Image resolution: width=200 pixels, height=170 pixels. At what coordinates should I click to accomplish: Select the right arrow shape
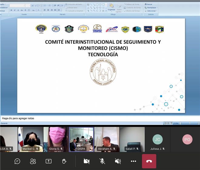tap(97, 8)
